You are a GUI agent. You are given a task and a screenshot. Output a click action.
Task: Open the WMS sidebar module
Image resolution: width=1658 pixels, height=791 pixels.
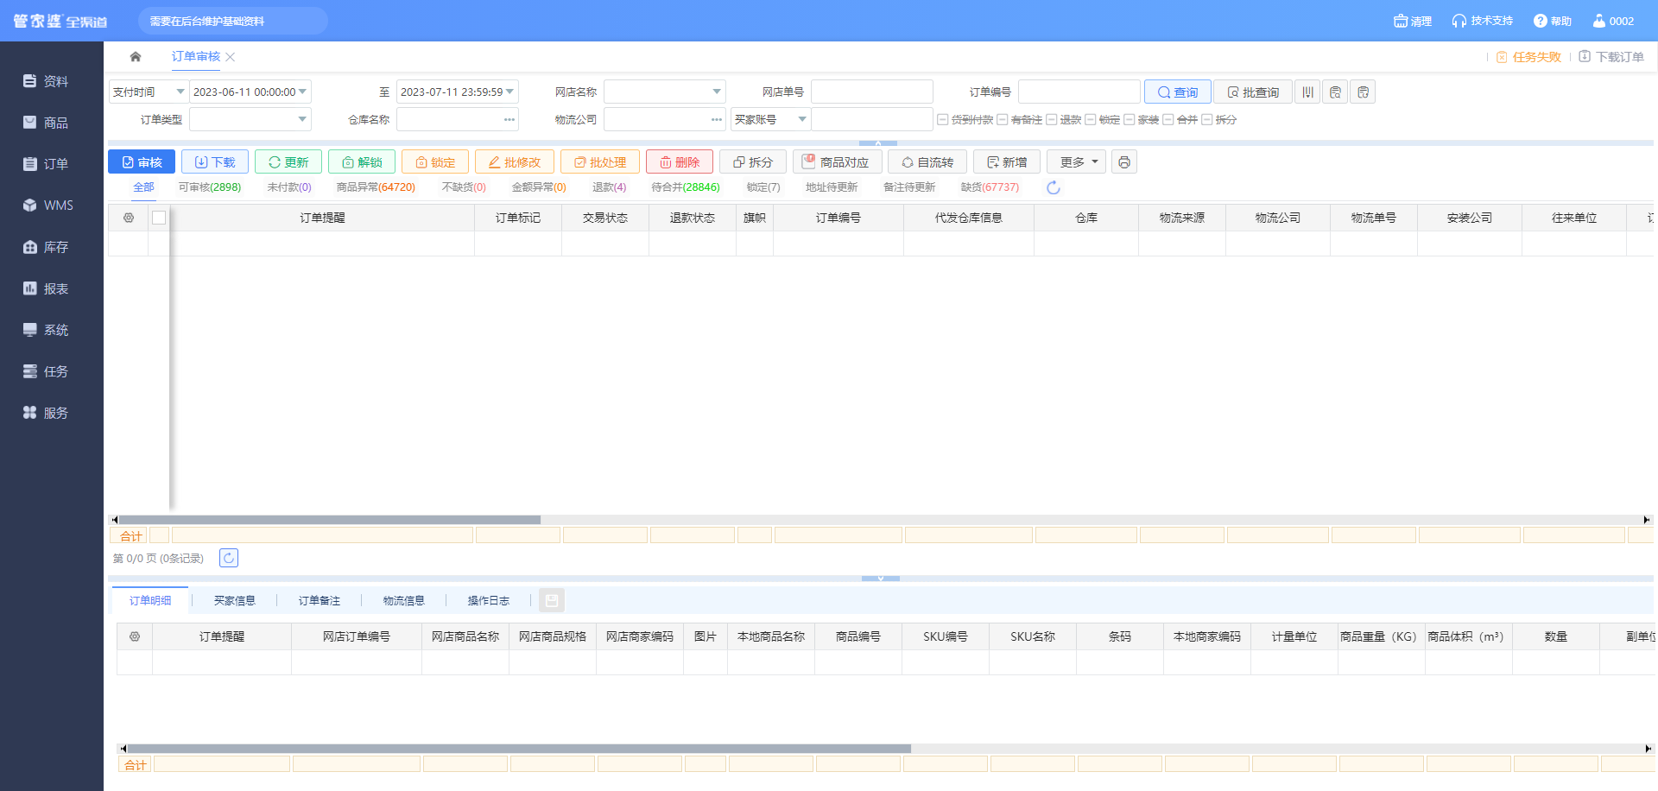(x=47, y=206)
